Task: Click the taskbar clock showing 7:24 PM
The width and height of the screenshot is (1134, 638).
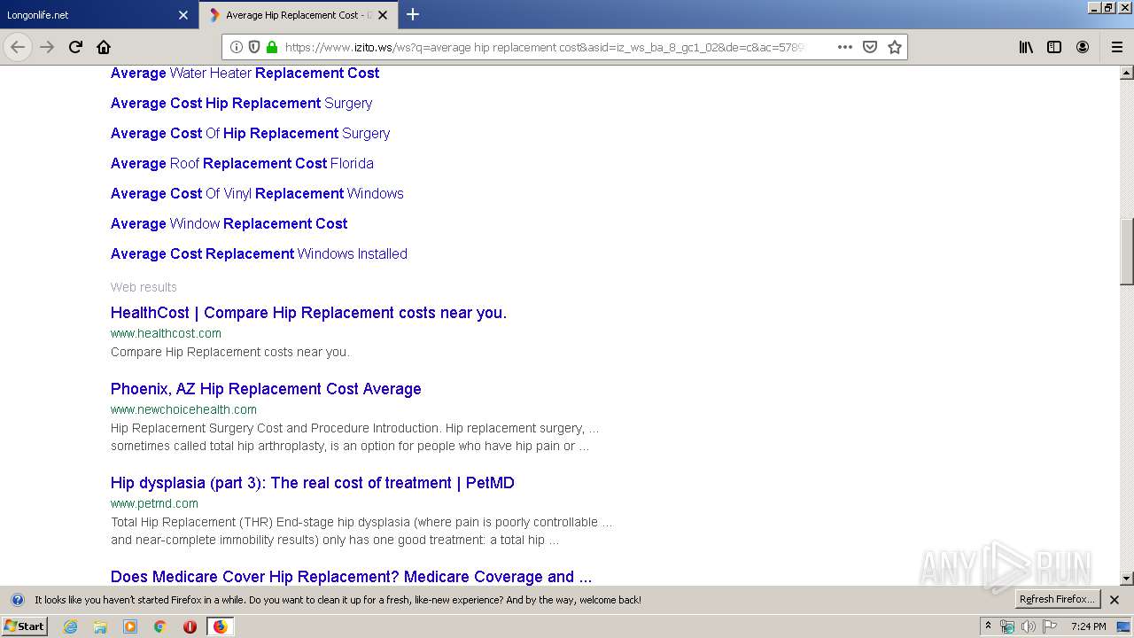Action: pos(1088,626)
